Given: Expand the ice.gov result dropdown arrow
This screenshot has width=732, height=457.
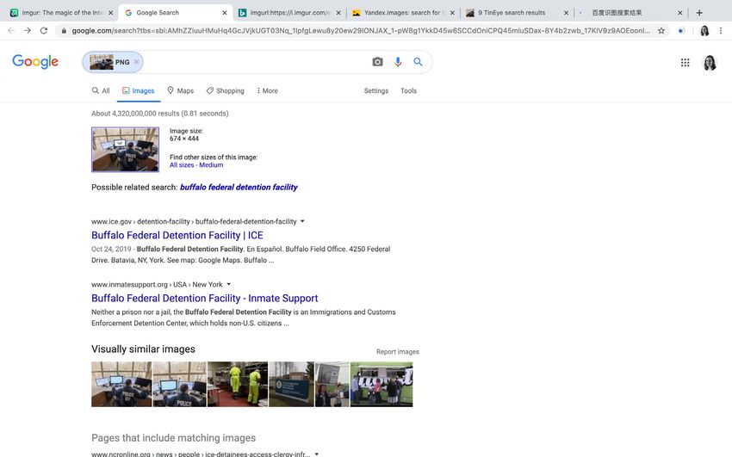Looking at the screenshot, I should pos(302,221).
